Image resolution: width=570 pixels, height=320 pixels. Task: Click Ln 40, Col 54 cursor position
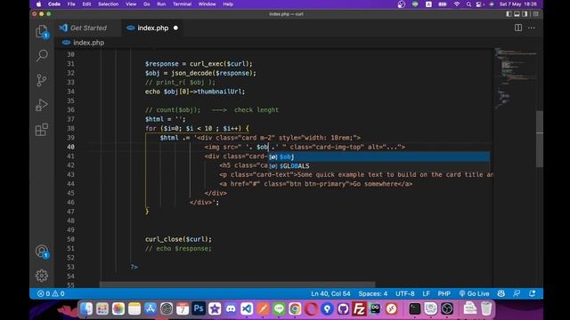(x=330, y=293)
